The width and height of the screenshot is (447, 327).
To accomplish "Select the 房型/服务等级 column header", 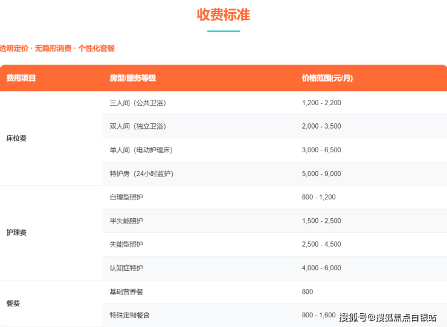I will (x=132, y=78).
